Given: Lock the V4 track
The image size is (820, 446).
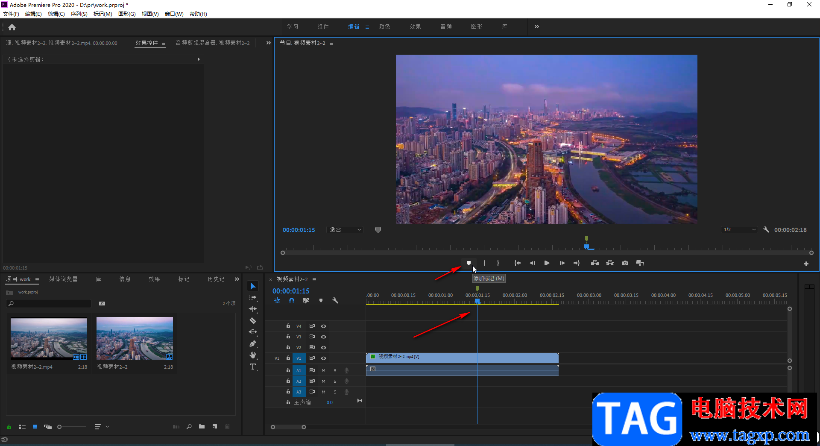Looking at the screenshot, I should (288, 326).
